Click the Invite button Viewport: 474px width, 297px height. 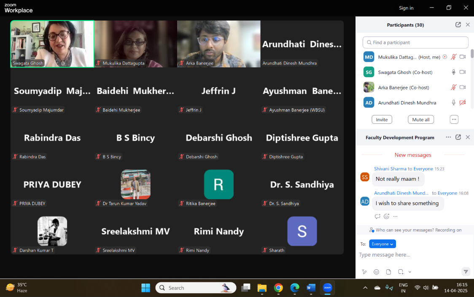(x=382, y=120)
